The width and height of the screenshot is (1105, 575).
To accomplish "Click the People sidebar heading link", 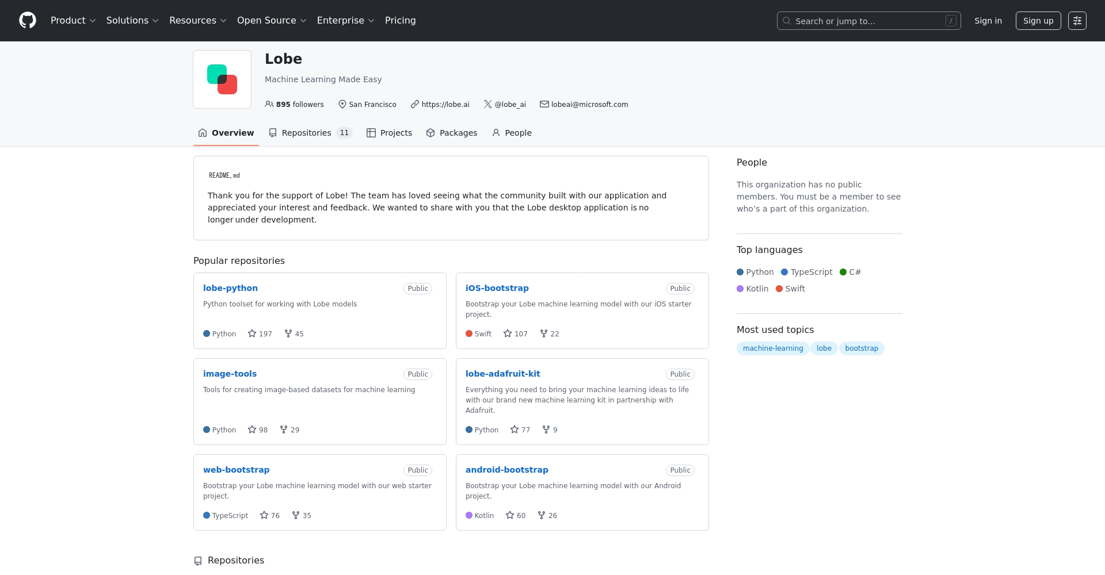I will [x=752, y=163].
